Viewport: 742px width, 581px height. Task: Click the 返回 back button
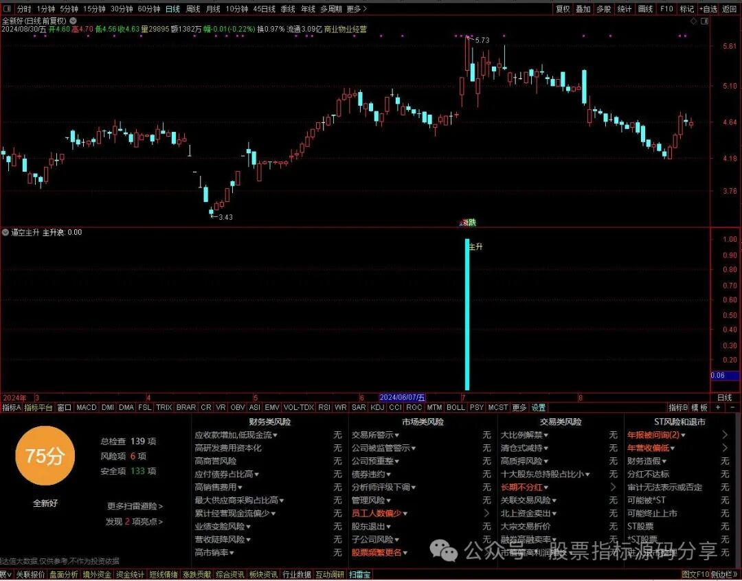pos(729,9)
